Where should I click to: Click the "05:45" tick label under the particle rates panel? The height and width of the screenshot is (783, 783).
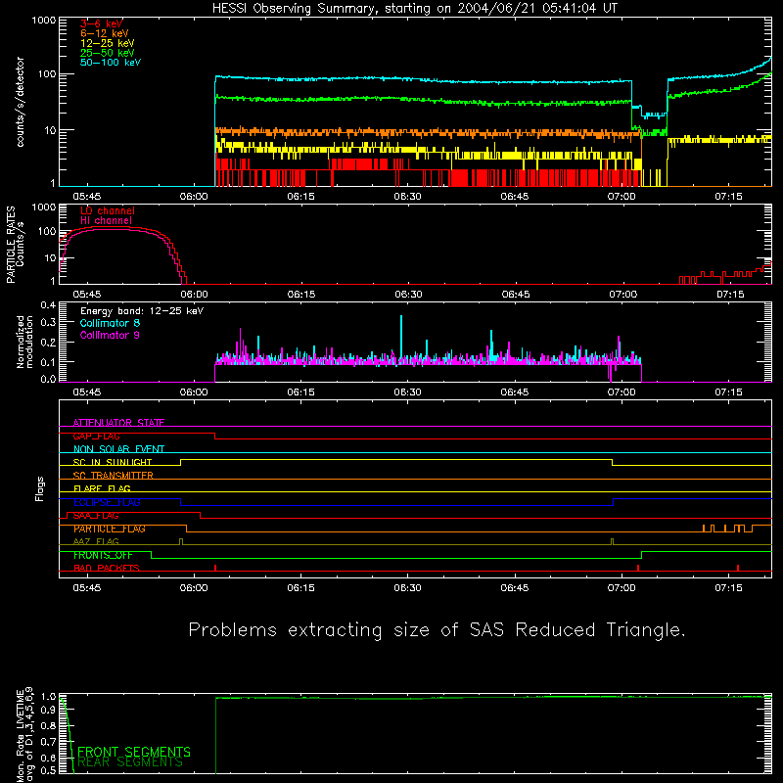[x=87, y=295]
